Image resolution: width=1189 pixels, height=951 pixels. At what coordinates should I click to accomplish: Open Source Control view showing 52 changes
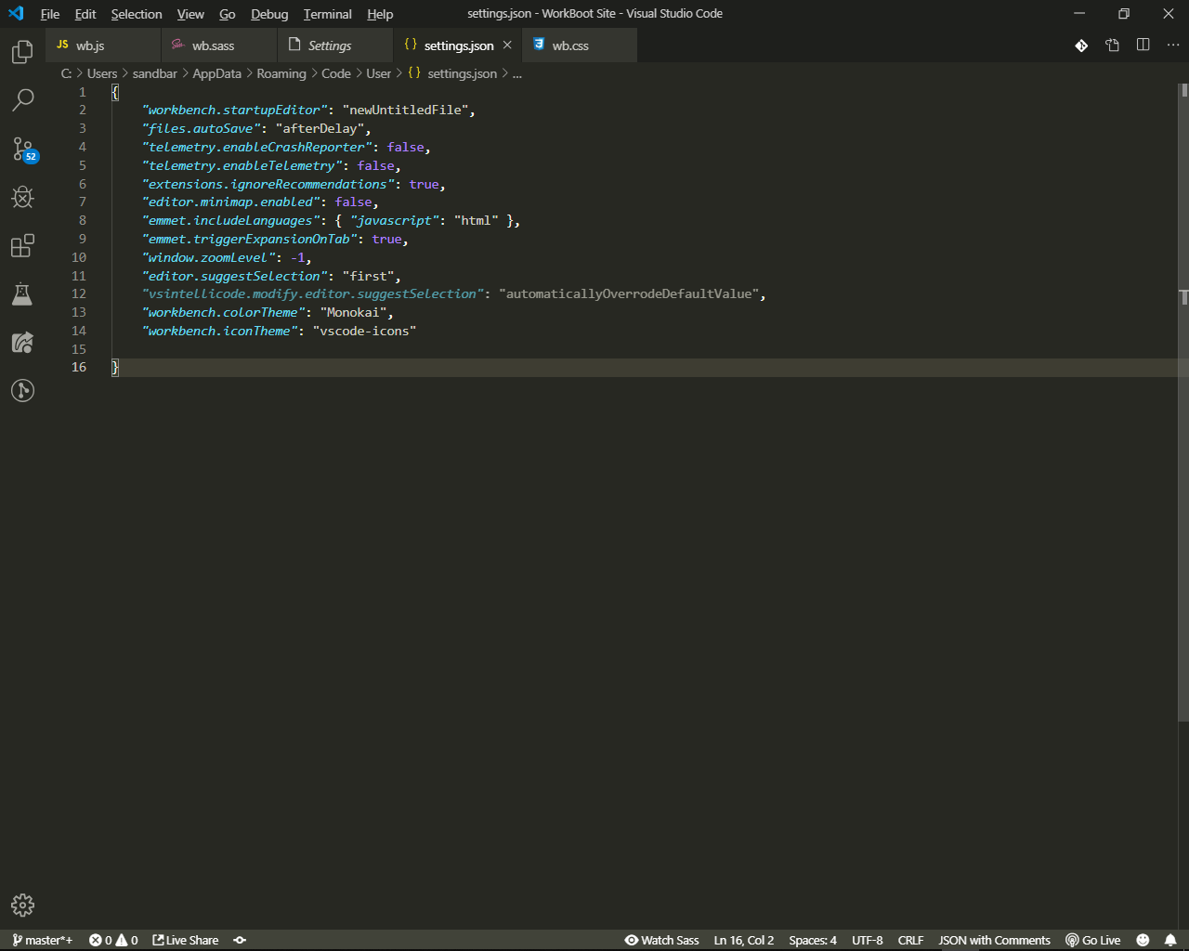tap(22, 149)
